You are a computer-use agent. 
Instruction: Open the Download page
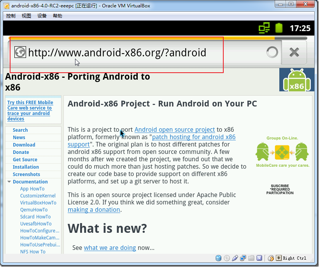tap(24, 145)
